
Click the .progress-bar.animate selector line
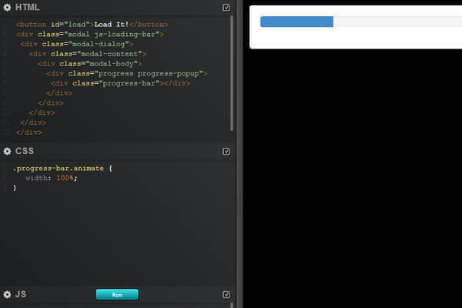[63, 168]
